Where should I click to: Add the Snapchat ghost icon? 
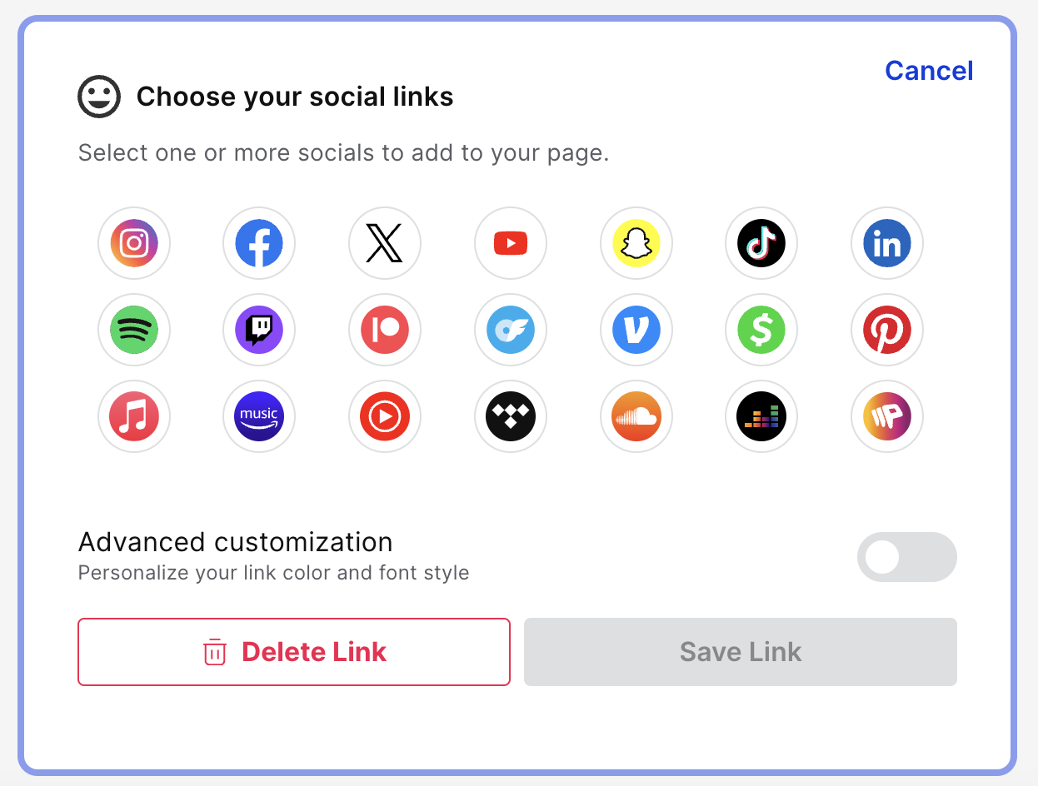pyautogui.click(x=636, y=243)
